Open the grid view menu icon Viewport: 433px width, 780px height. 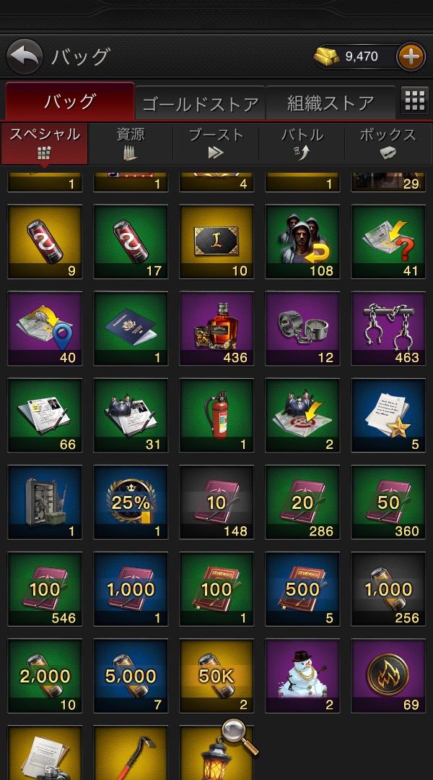pos(415,101)
